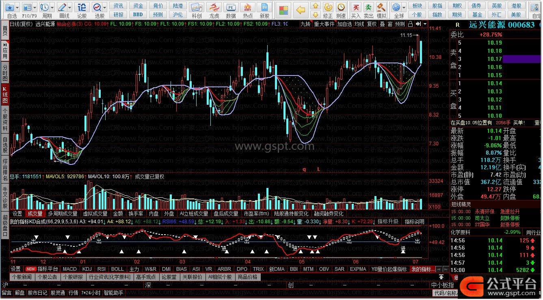Image resolution: width=543 pixels, height=300 pixels.
Task: Open the 选股 stock picker icon
Action: coord(97,7)
